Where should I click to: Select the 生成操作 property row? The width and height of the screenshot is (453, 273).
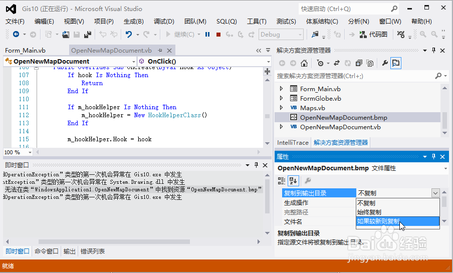[319, 202]
